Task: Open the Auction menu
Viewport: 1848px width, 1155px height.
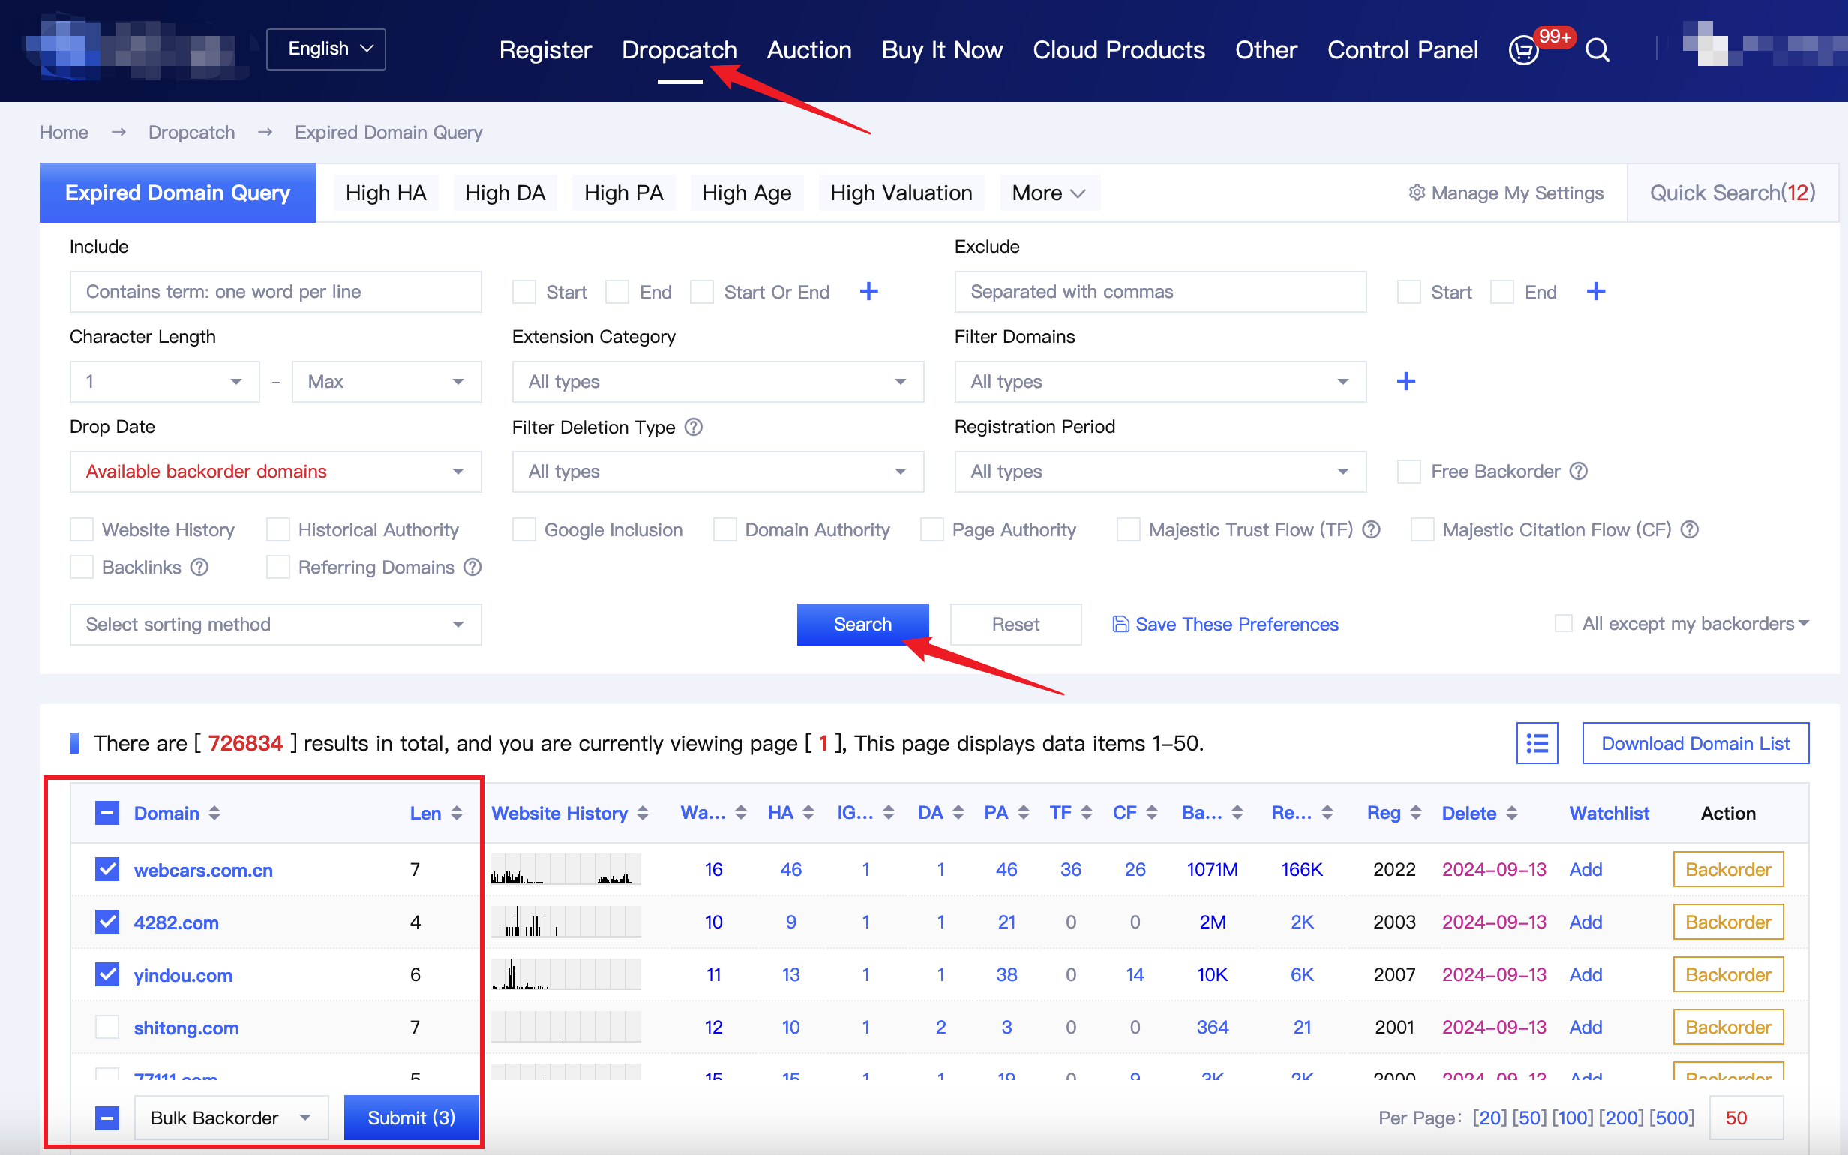Action: point(808,50)
